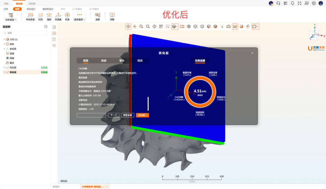Open the 更多载荷 dropdown
The image size is (326, 189).
(x=80, y=20)
